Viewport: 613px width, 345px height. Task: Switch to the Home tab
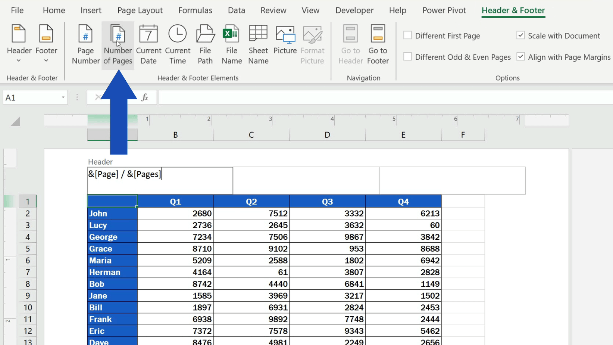pos(54,10)
